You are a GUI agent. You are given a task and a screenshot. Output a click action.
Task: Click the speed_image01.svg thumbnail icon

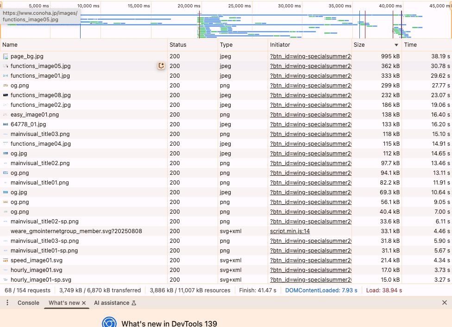click(6, 260)
